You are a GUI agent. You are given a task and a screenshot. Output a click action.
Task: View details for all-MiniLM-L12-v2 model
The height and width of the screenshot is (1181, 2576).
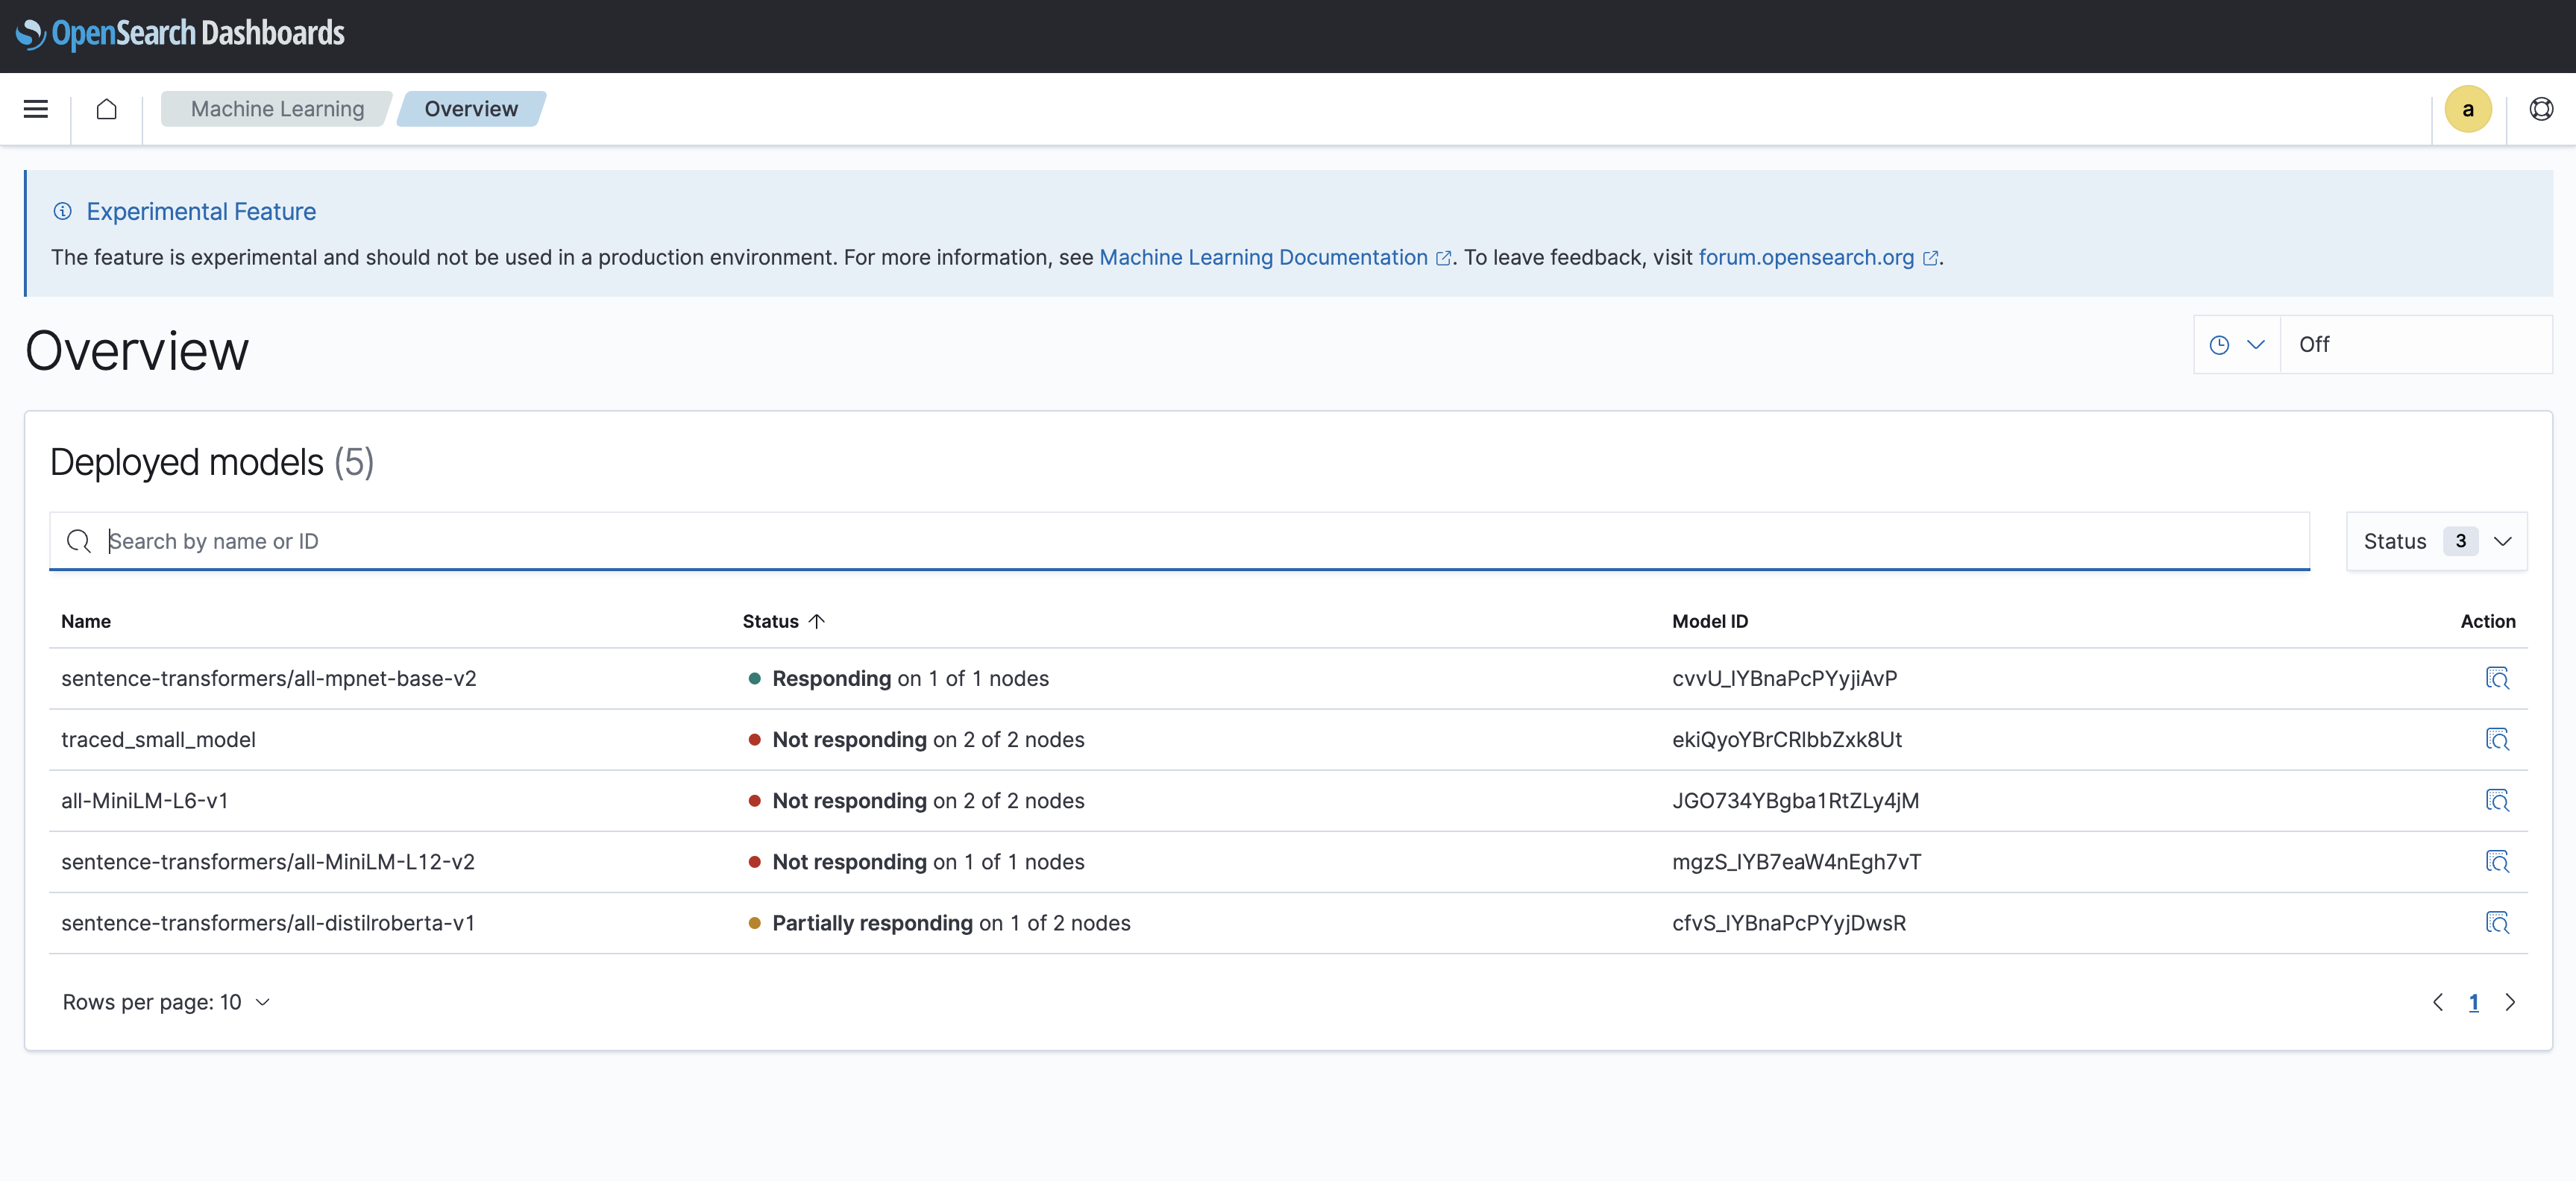(2496, 861)
